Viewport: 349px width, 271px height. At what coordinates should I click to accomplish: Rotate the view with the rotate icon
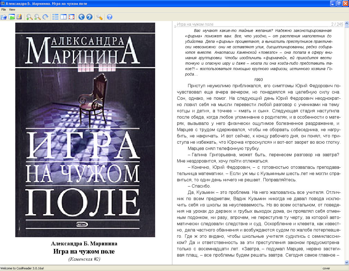46,17
